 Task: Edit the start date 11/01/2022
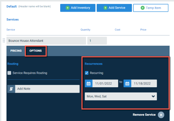coord(105,83)
